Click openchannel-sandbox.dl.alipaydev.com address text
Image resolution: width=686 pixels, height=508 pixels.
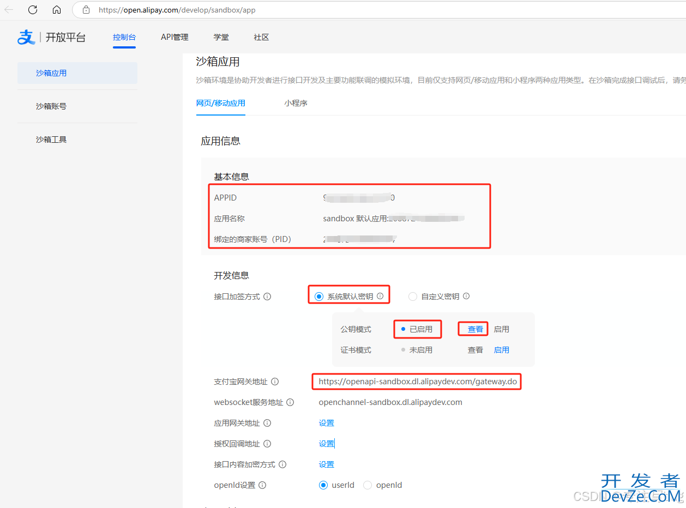390,402
